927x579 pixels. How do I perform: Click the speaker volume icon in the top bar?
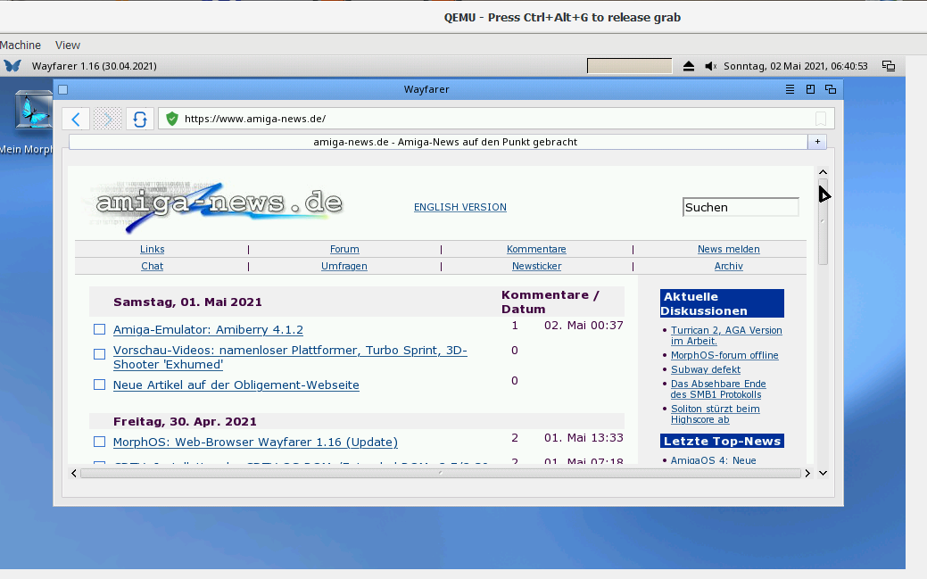pyautogui.click(x=711, y=66)
